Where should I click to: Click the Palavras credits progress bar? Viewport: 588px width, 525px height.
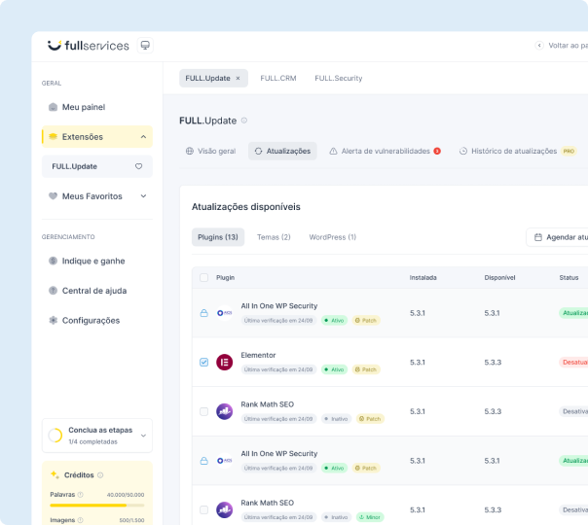point(96,506)
